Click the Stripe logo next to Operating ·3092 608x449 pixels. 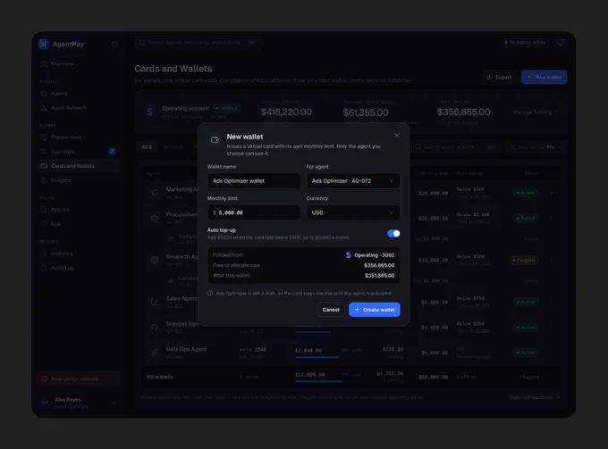[348, 255]
